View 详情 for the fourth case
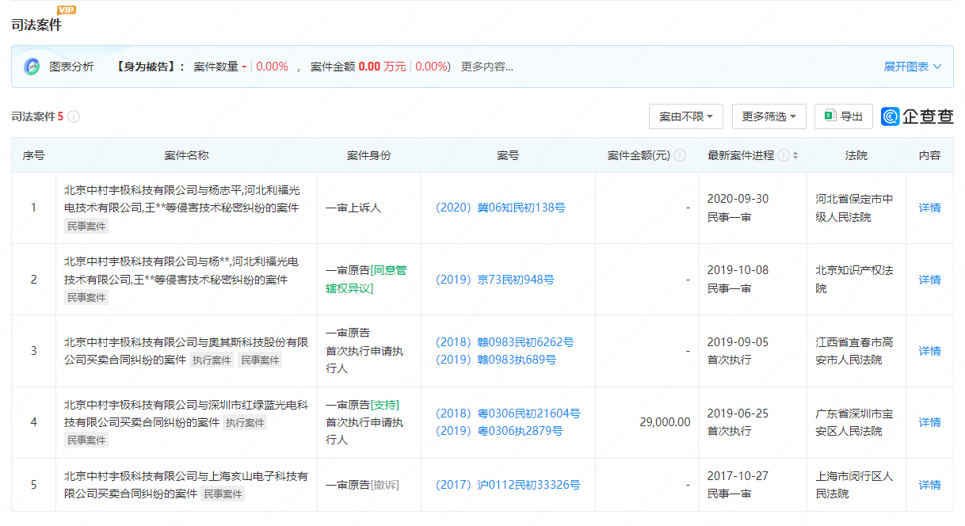The height and width of the screenshot is (526, 965). 929,422
